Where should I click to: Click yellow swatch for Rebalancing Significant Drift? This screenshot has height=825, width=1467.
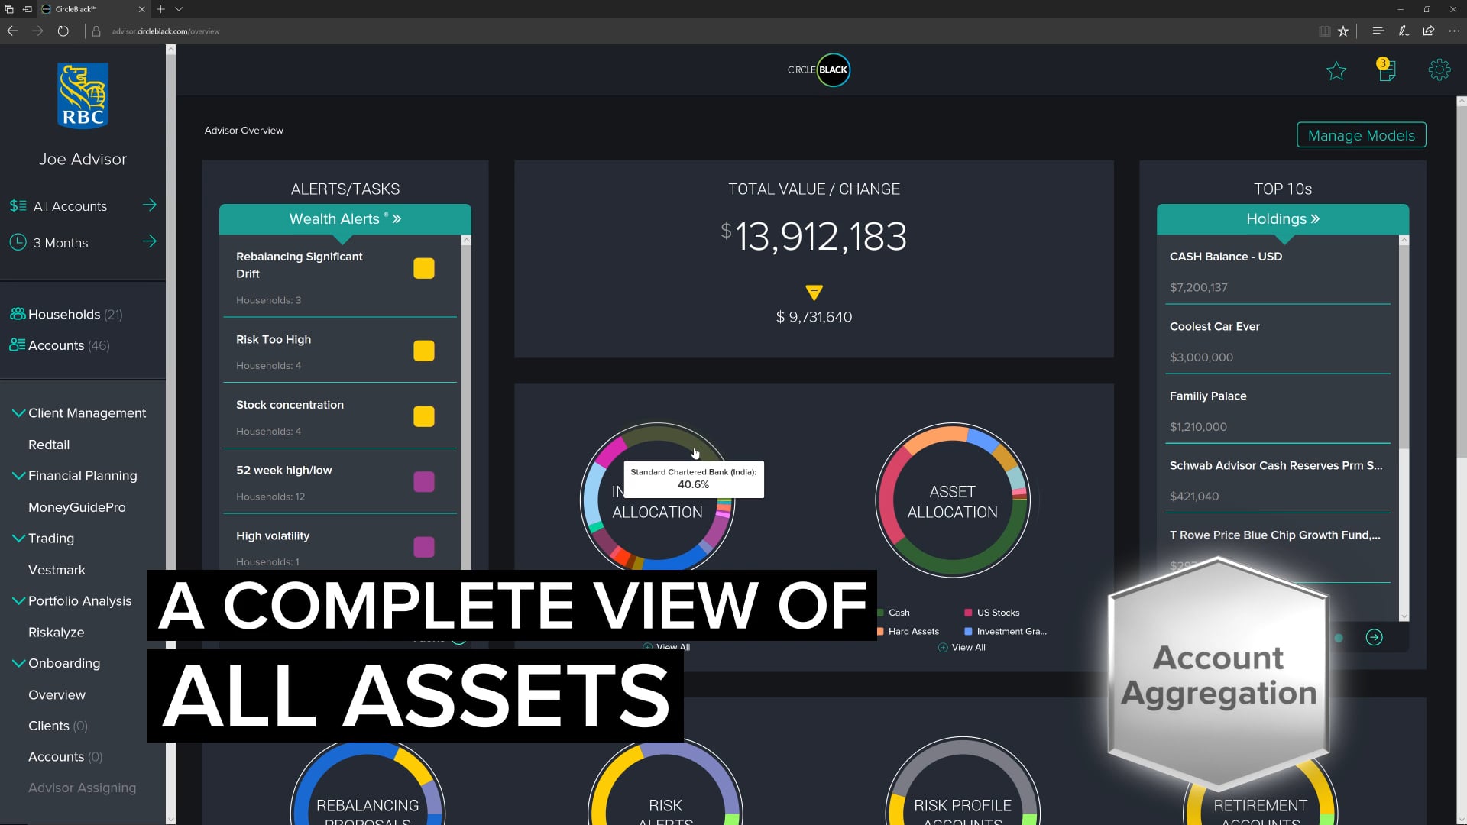coord(424,268)
